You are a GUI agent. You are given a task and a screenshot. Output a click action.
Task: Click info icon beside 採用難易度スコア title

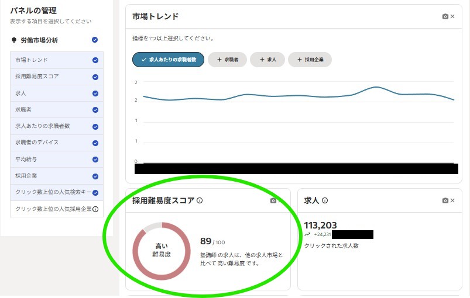pos(200,200)
